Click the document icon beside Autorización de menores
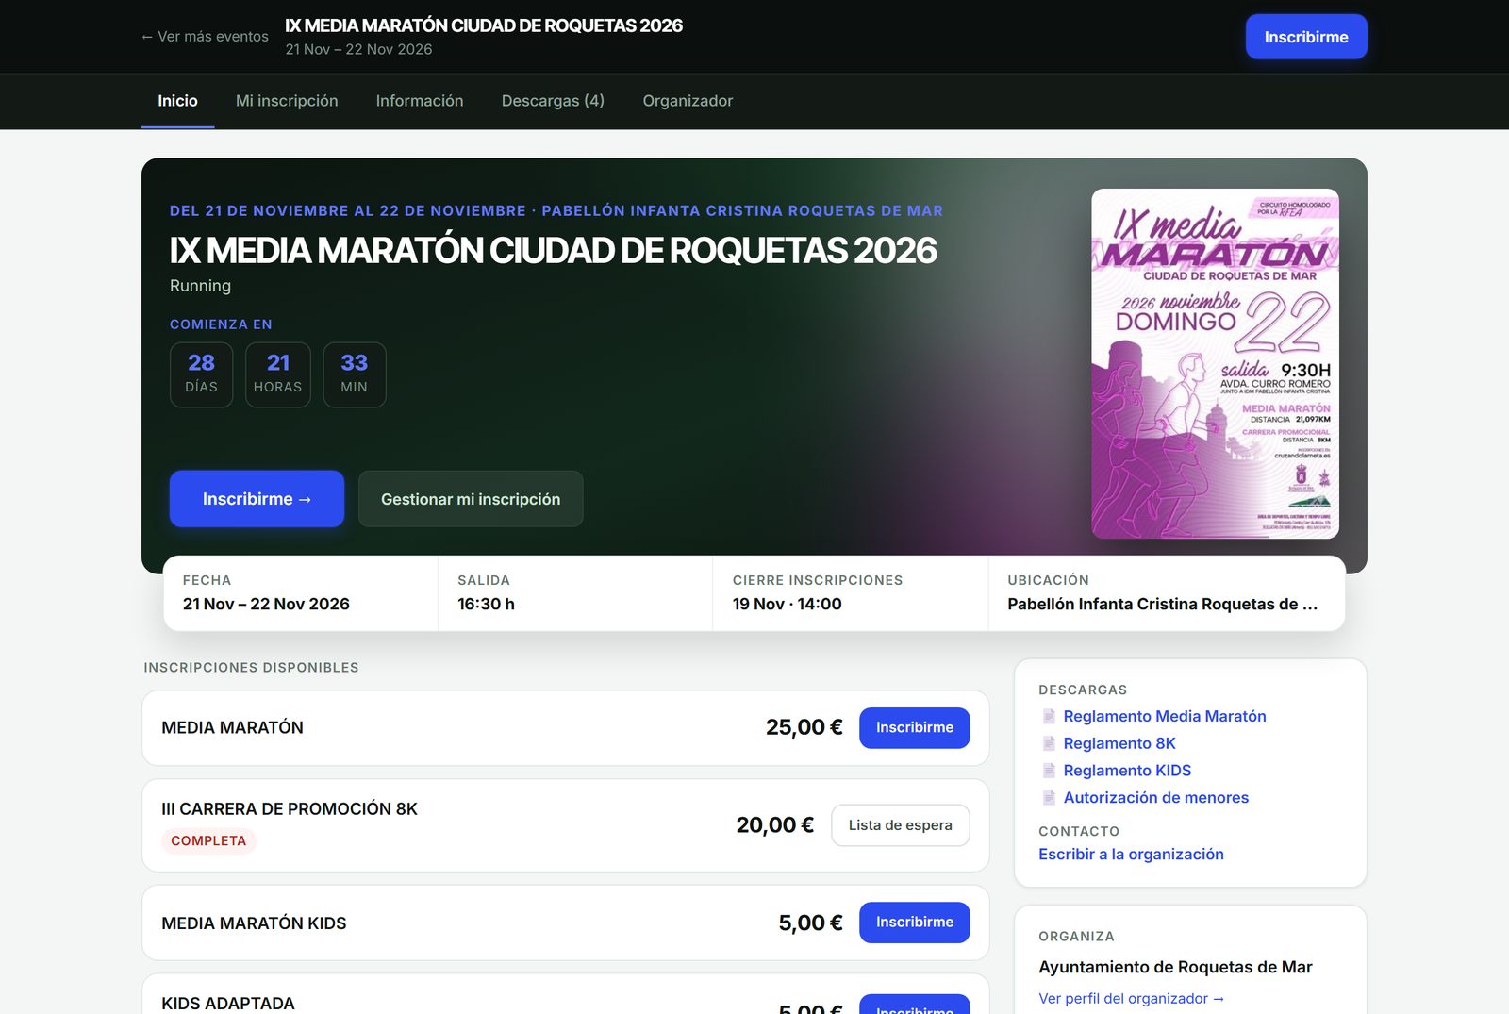Viewport: 1509px width, 1014px height. 1049,798
